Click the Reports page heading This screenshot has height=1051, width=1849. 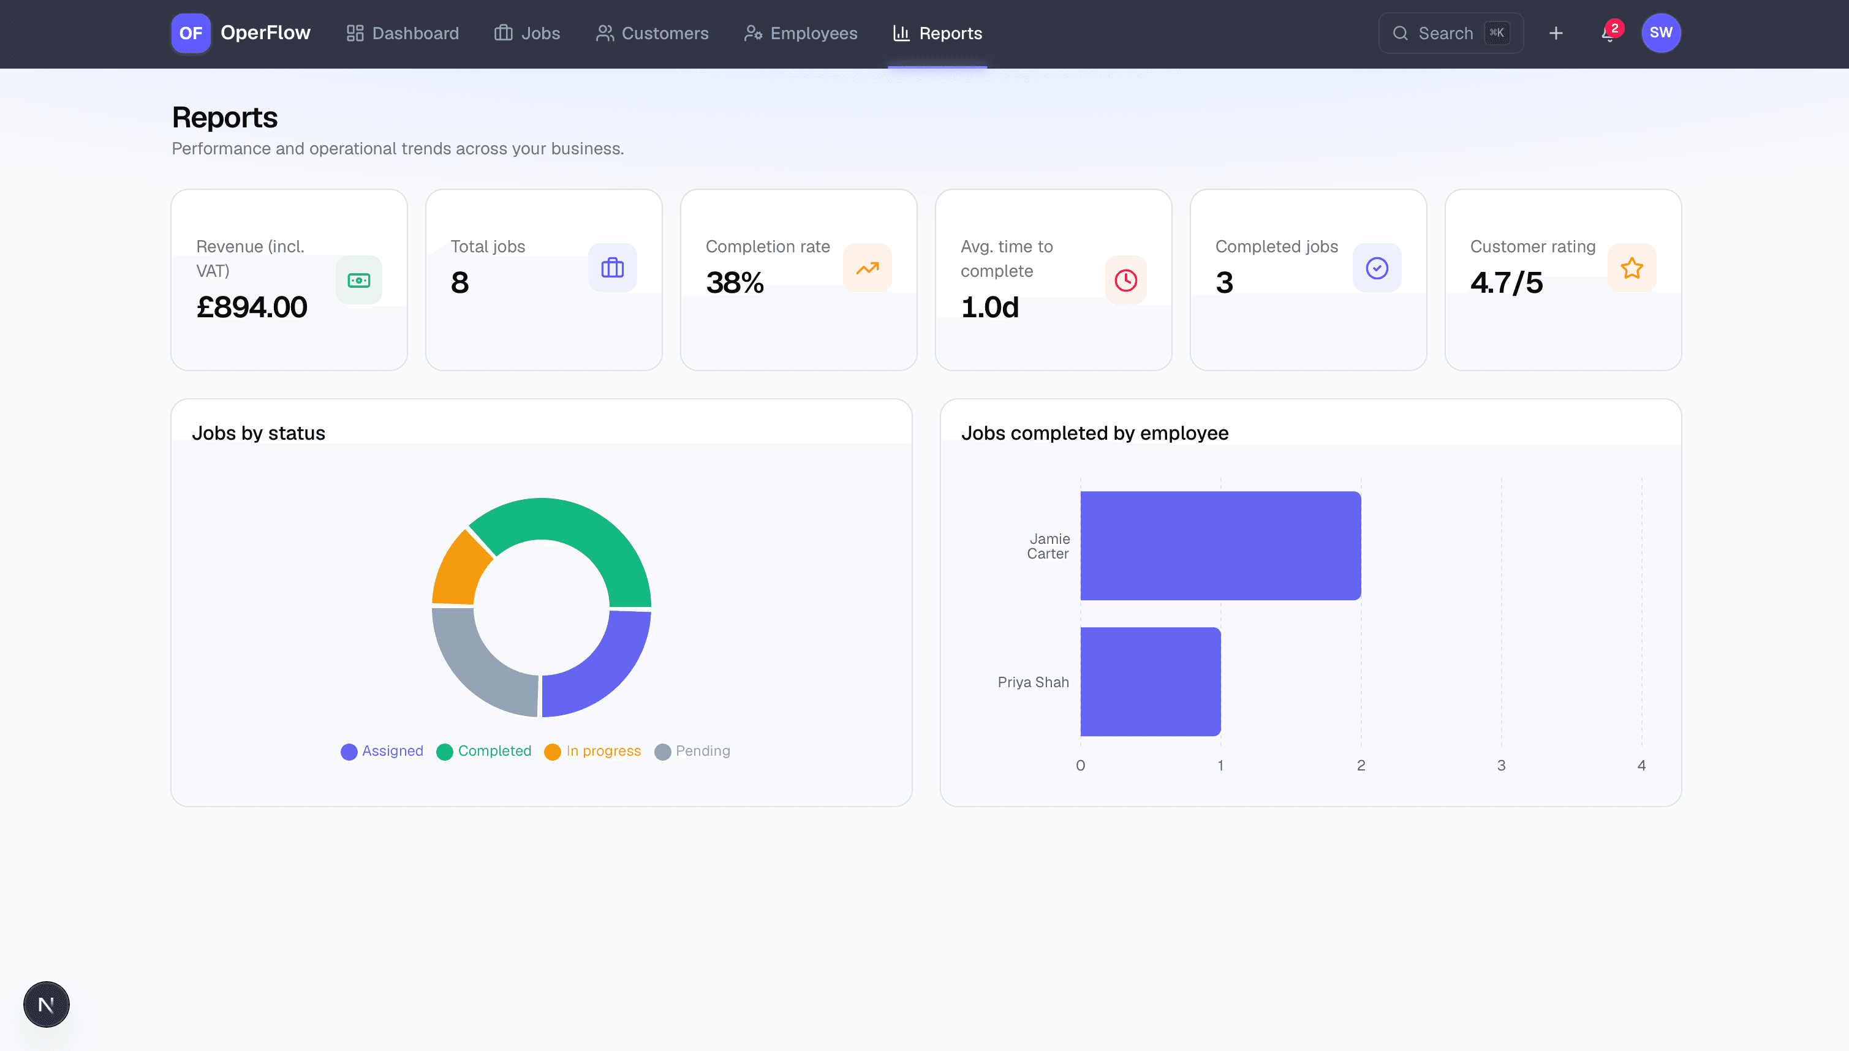224,118
